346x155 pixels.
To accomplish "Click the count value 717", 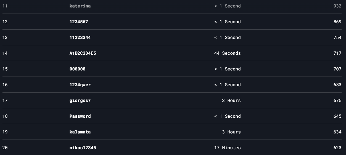I will [x=337, y=53].
